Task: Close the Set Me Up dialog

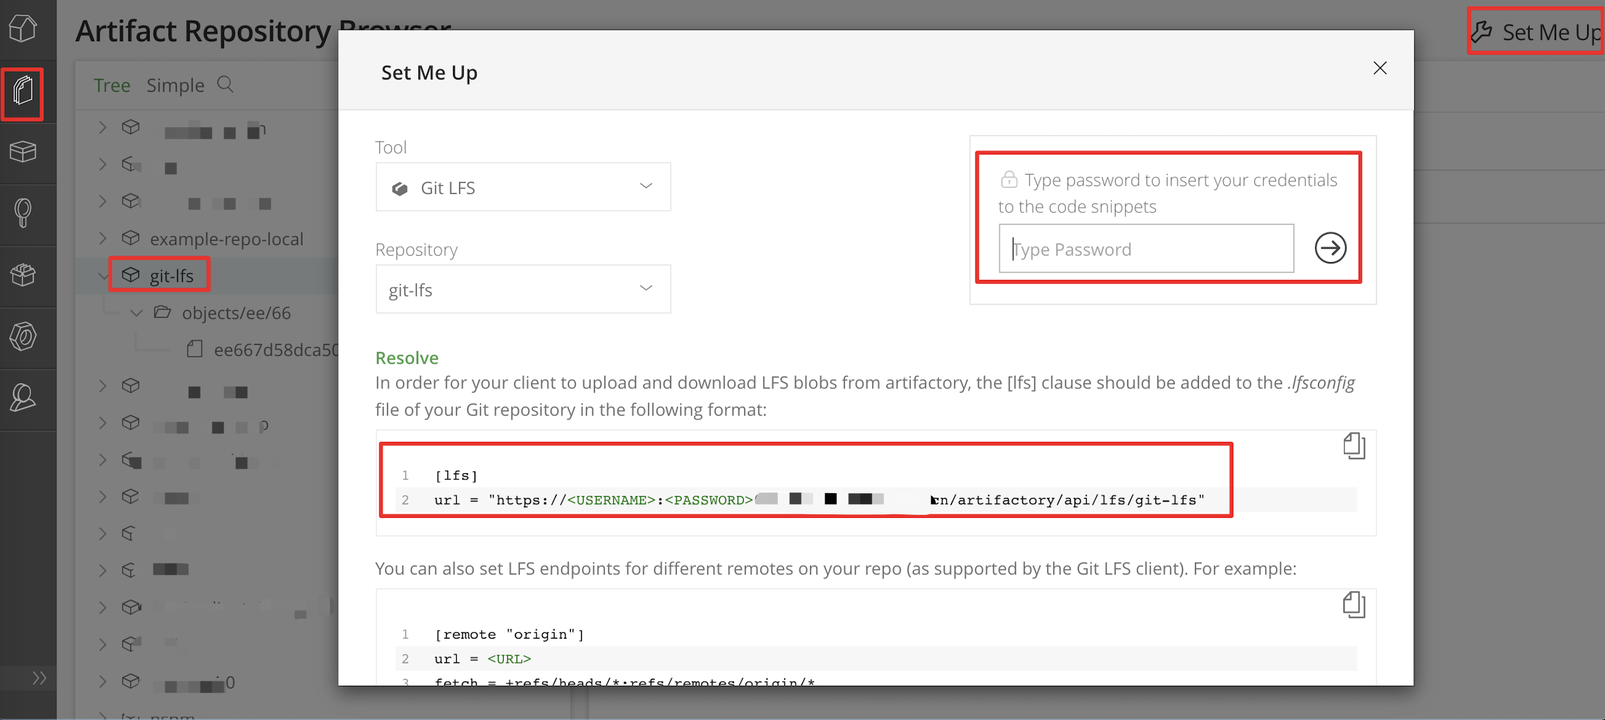Action: [1379, 68]
